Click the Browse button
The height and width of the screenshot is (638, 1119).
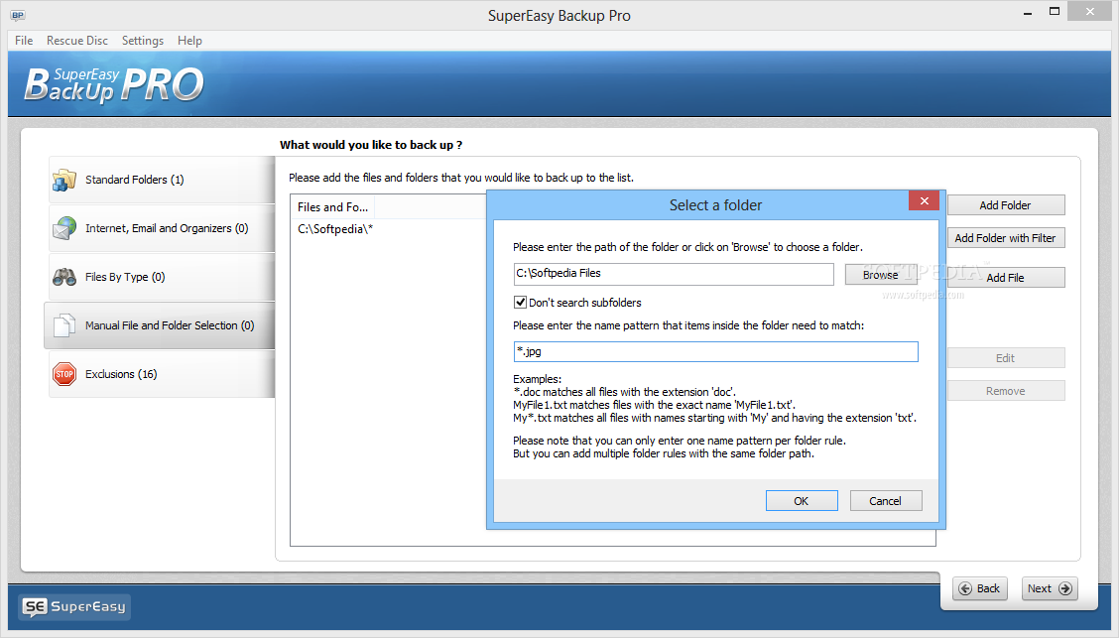click(881, 275)
